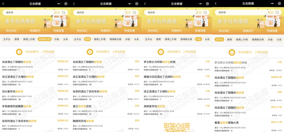Image resolution: width=284 pixels, height=132 pixels.
Task: Open 缇兰破碎感仿妆 entry
Action: [106, 110]
